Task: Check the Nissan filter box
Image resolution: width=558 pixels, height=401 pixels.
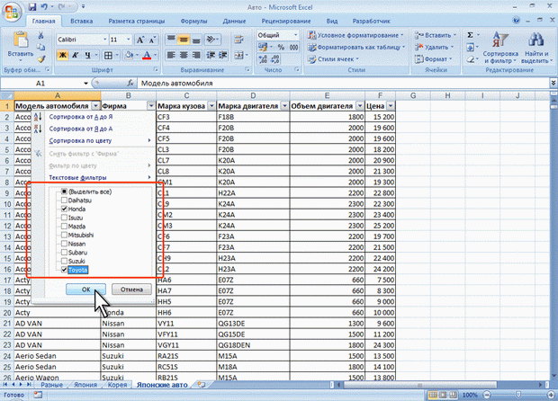Action: [x=65, y=244]
